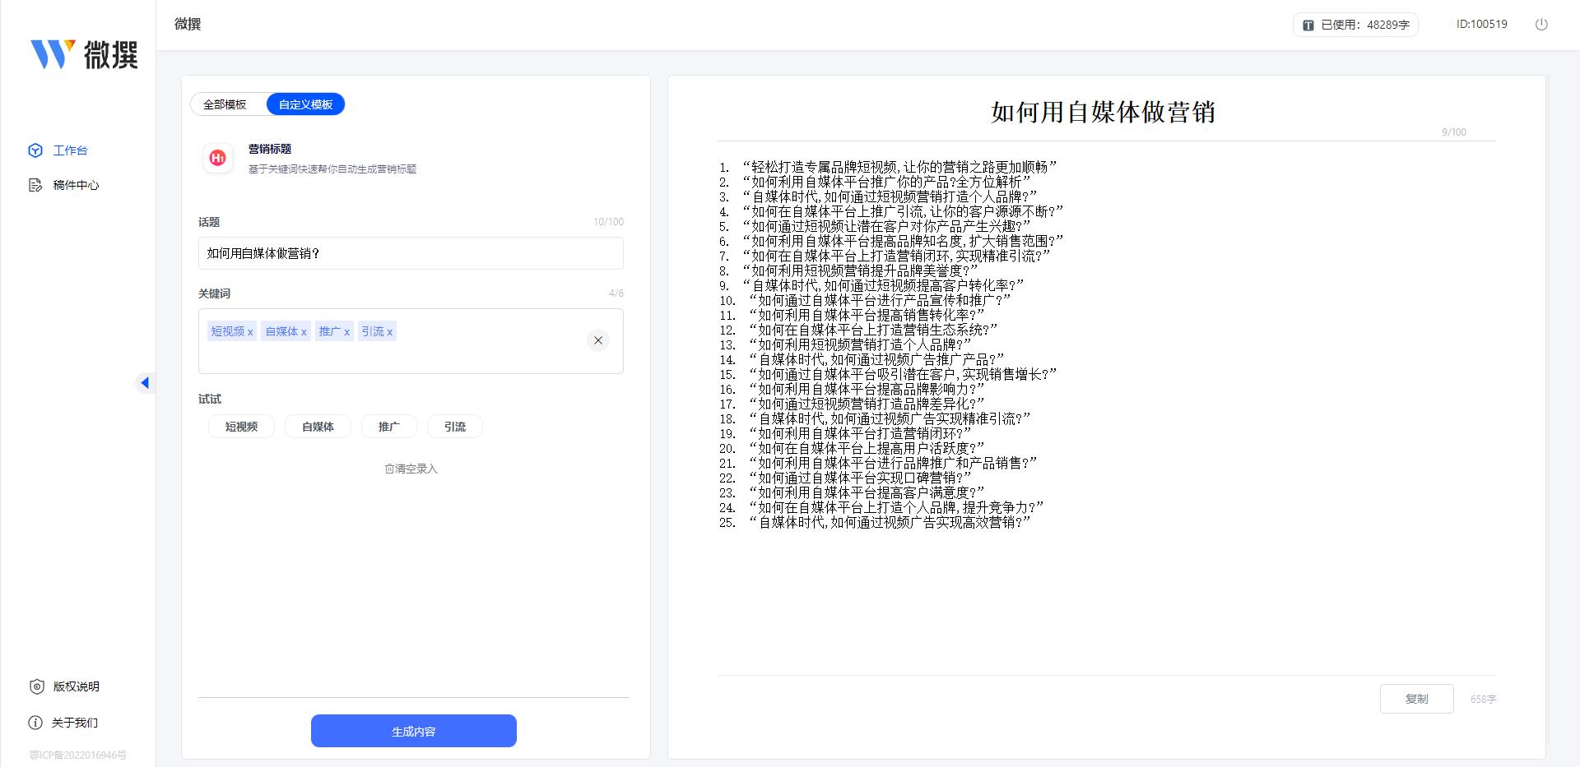Open 关于我们 about page

pyautogui.click(x=73, y=723)
